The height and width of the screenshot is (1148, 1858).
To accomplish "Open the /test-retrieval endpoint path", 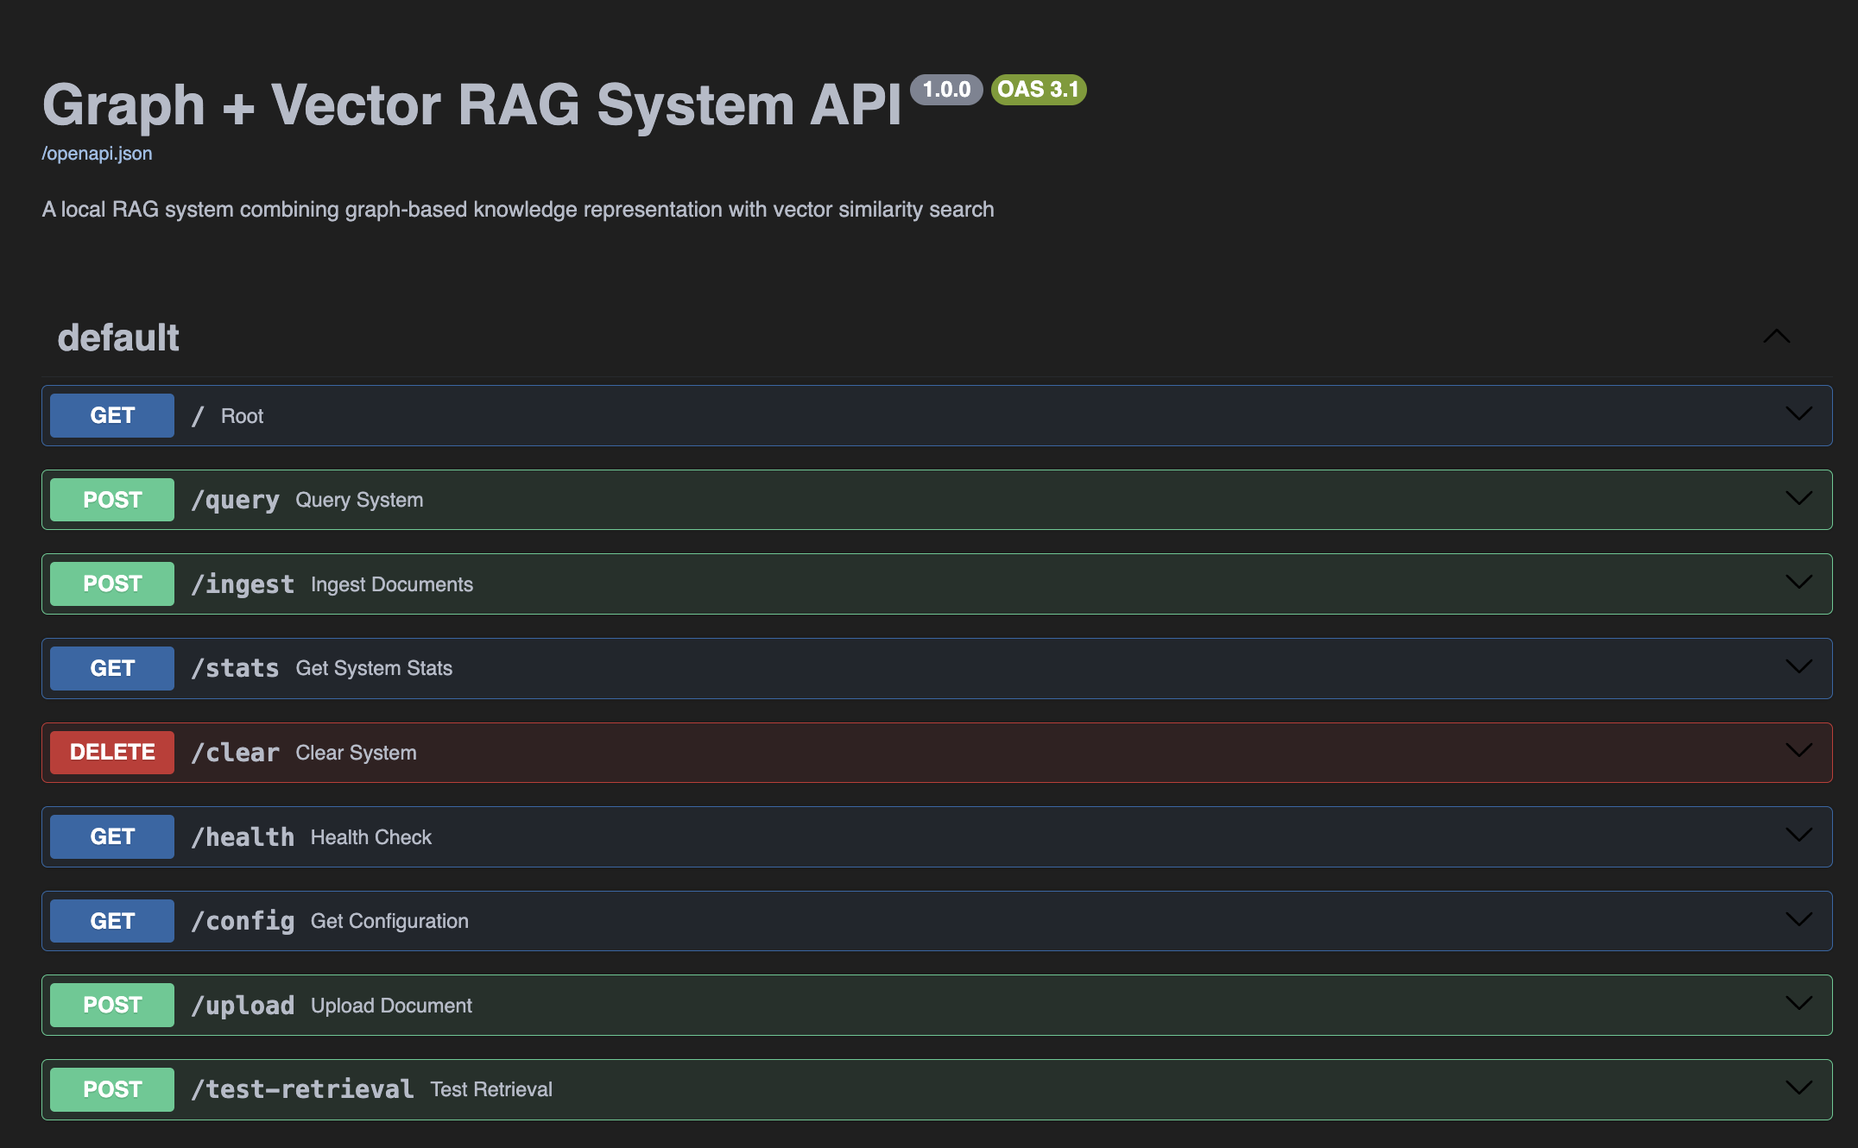I will (302, 1089).
